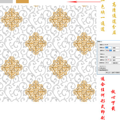Click the document height input field
The height and width of the screenshot is (120, 120).
108,60
